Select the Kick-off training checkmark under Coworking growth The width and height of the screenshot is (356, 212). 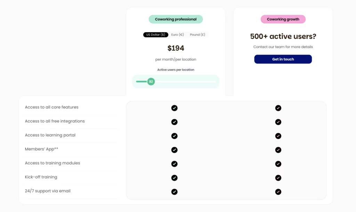coord(278,178)
